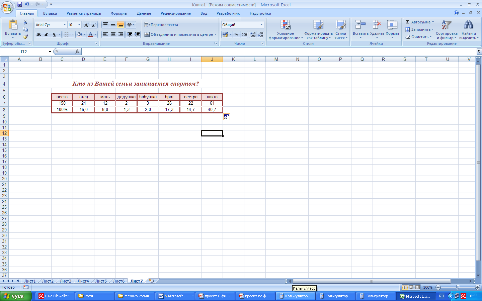Open Excel help question mark
The width and height of the screenshot is (482, 301).
456,13
